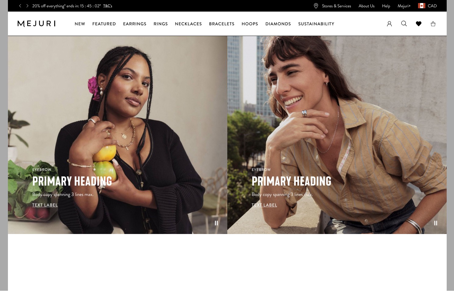Click the Canada flag icon

(422, 6)
